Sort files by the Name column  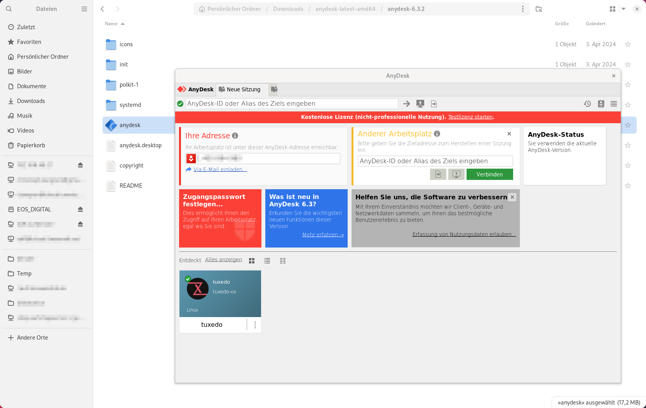pos(115,24)
